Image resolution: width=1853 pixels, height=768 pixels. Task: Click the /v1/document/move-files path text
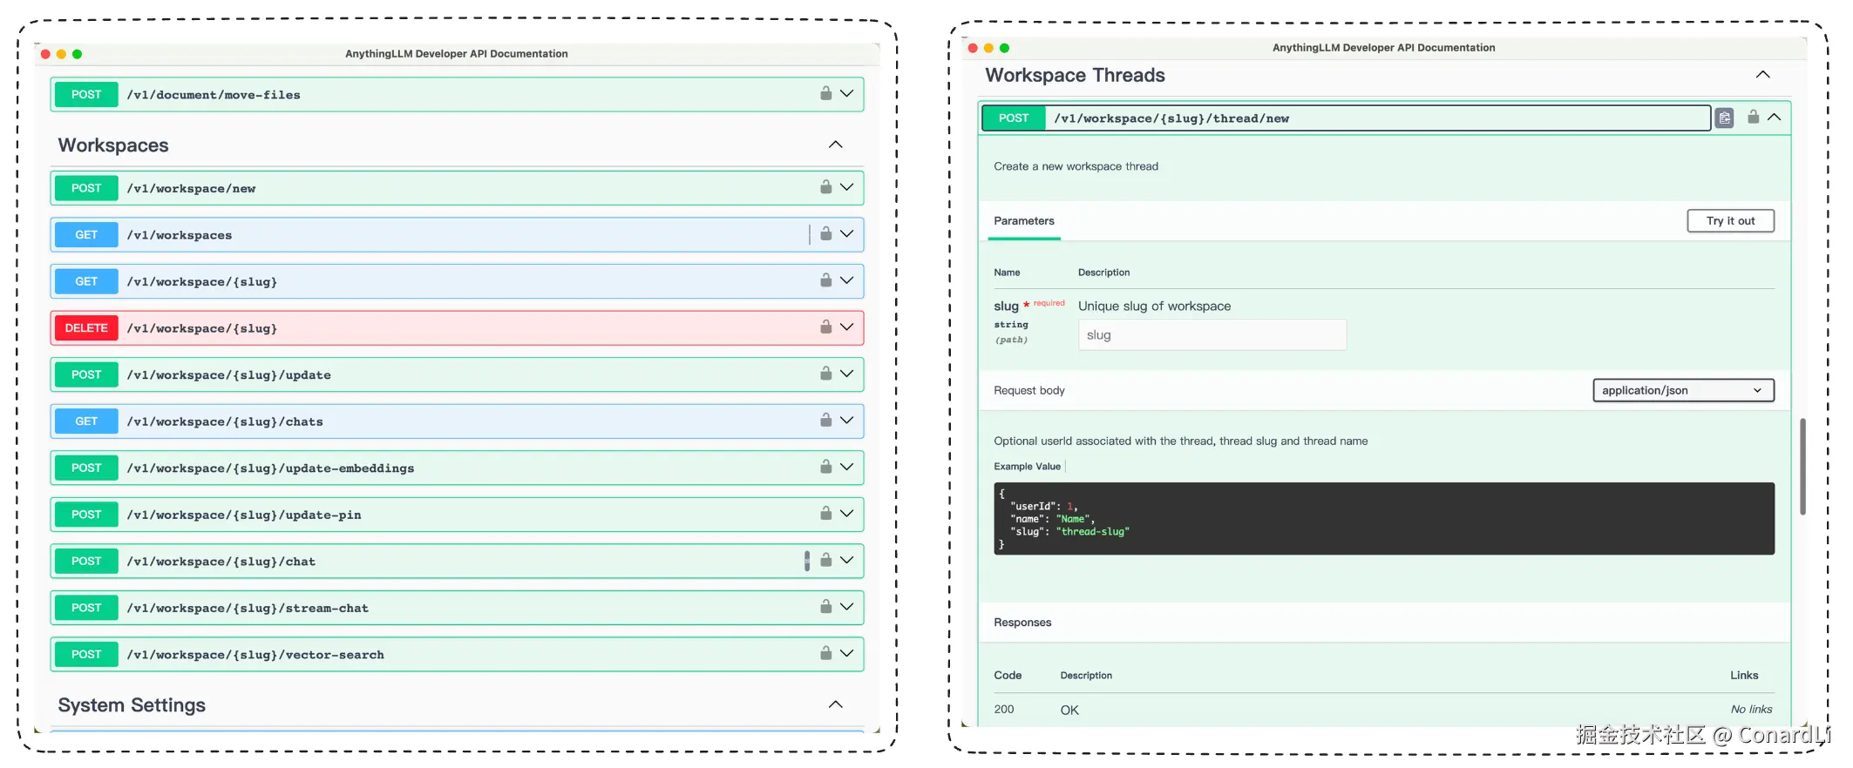214,95
